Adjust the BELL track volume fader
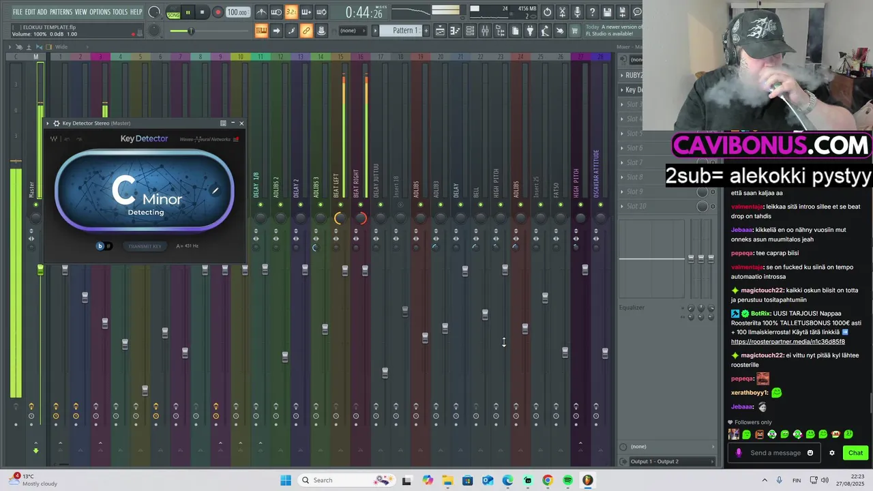The width and height of the screenshot is (873, 491). tap(485, 314)
